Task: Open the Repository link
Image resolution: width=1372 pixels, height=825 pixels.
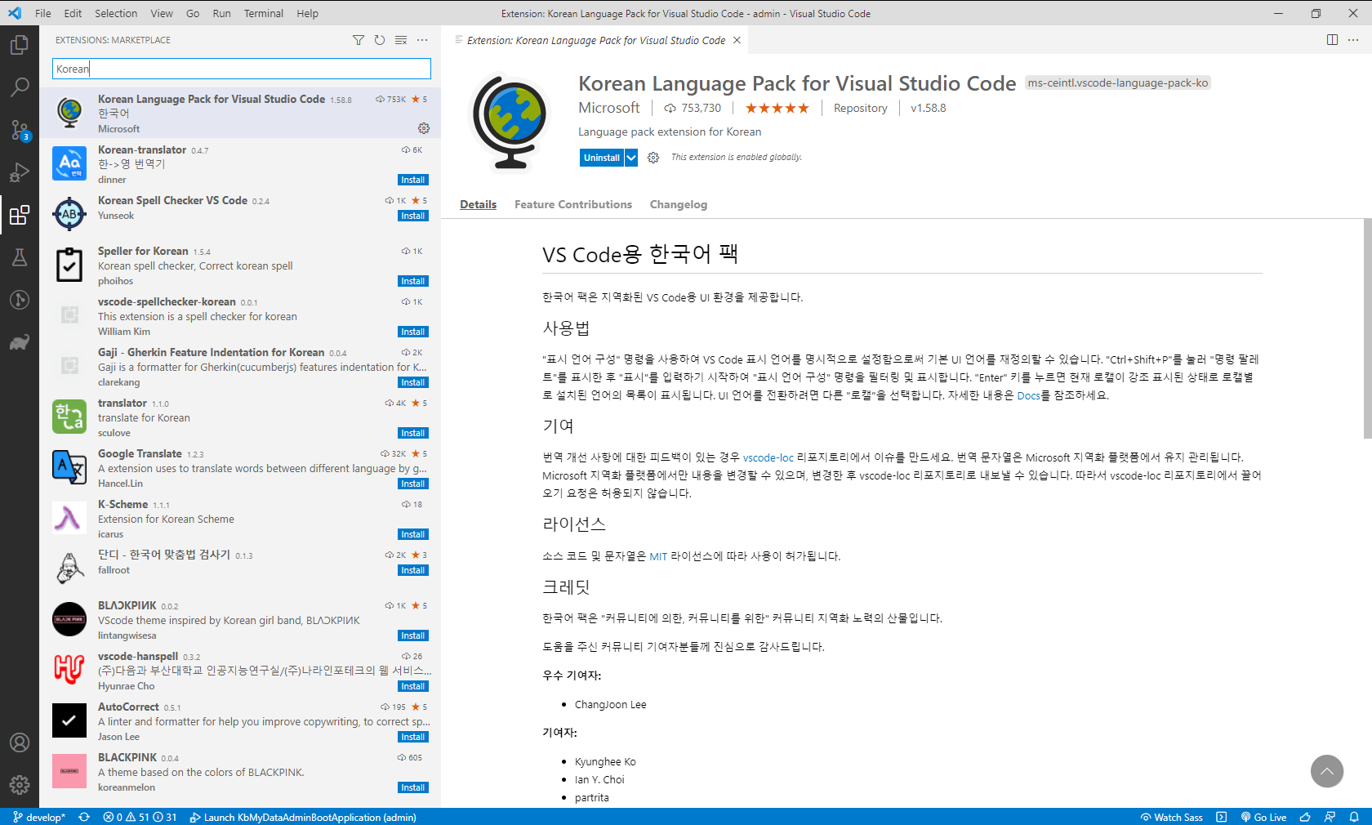Action: tap(860, 108)
